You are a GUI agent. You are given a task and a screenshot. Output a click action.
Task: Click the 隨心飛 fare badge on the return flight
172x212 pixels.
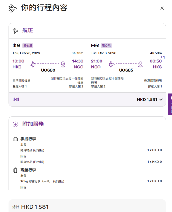(106, 45)
